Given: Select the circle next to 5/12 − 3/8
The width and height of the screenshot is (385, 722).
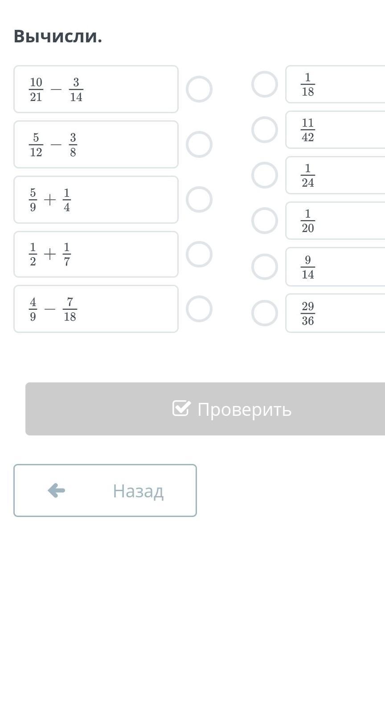Looking at the screenshot, I should [199, 144].
